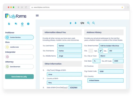Click the First Name field with Carlos
This screenshot has width=133, height=100.
(x=69, y=51)
